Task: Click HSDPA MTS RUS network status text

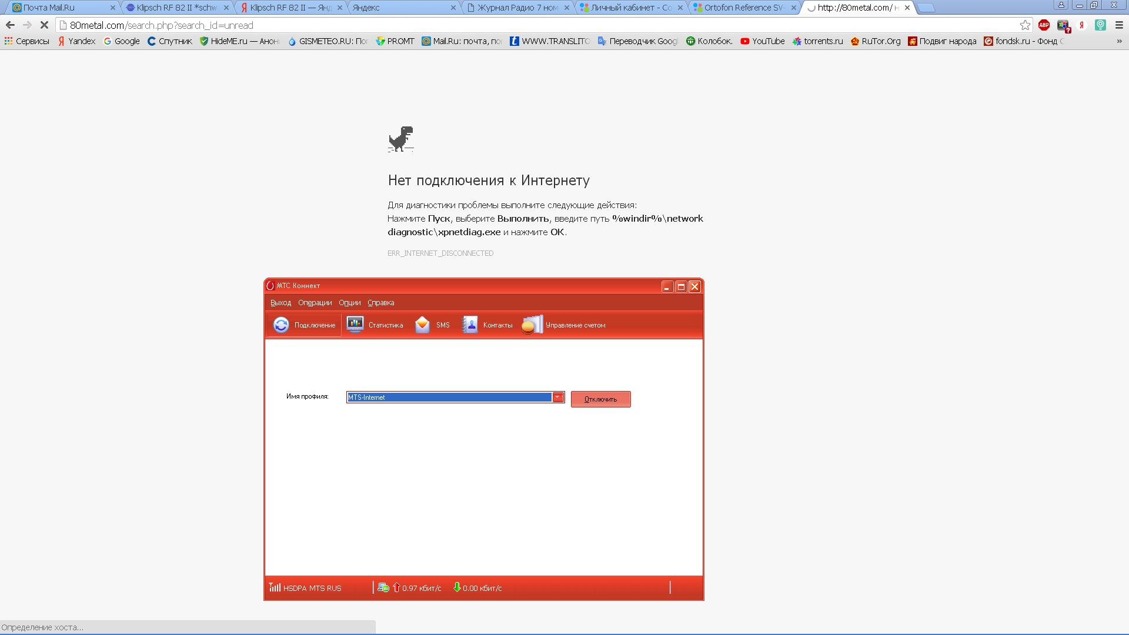Action: point(312,588)
